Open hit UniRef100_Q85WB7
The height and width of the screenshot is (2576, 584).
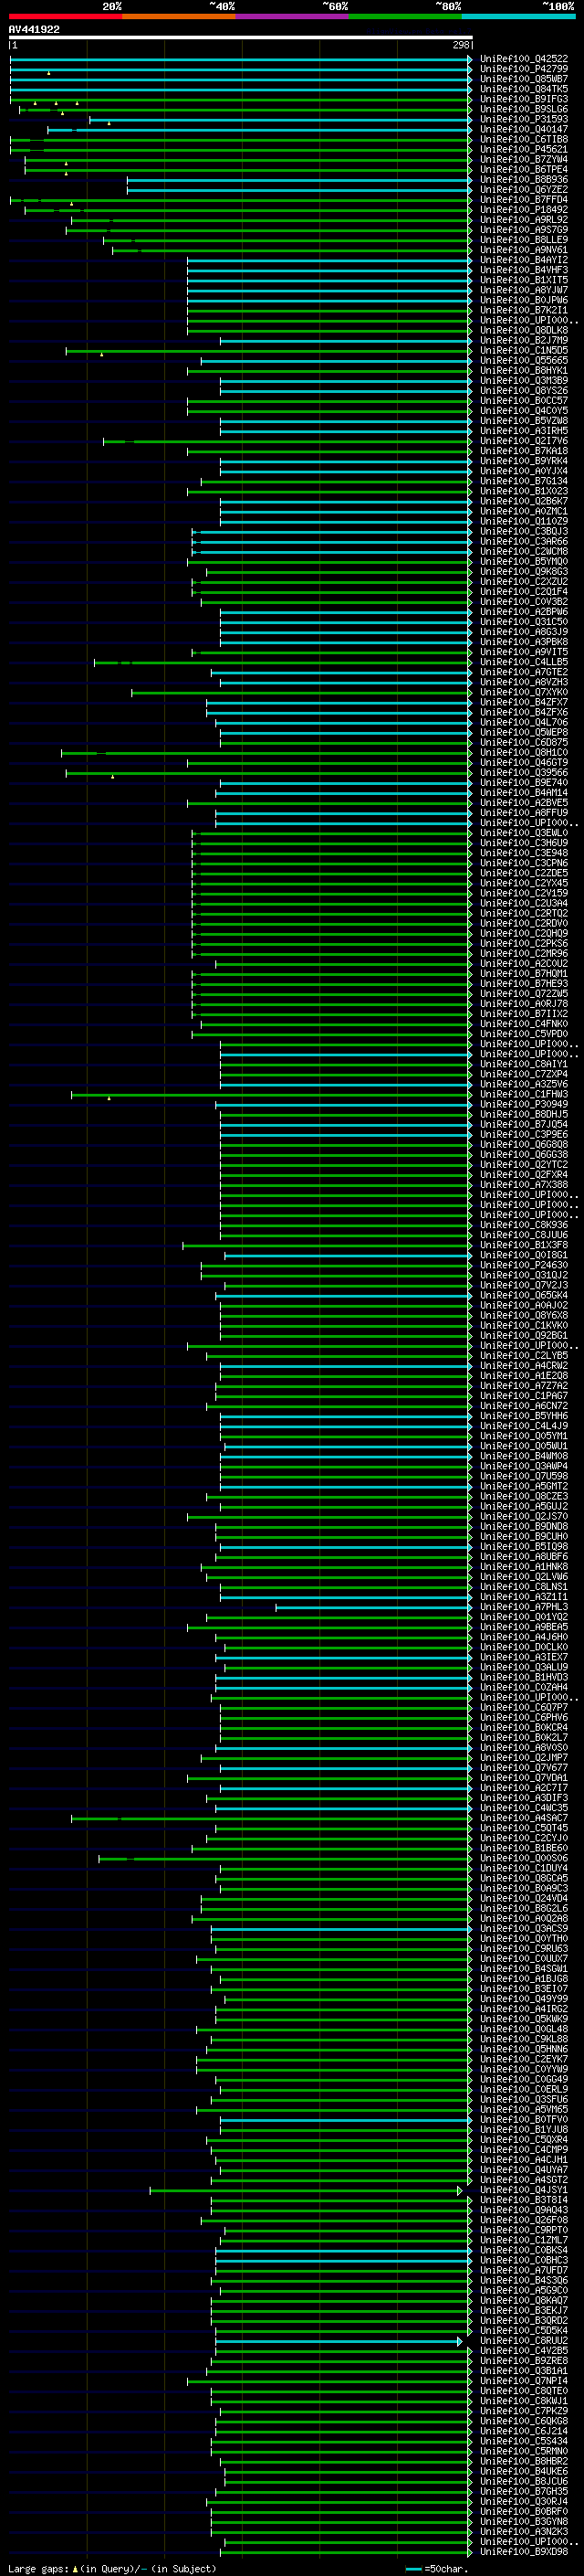point(523,79)
